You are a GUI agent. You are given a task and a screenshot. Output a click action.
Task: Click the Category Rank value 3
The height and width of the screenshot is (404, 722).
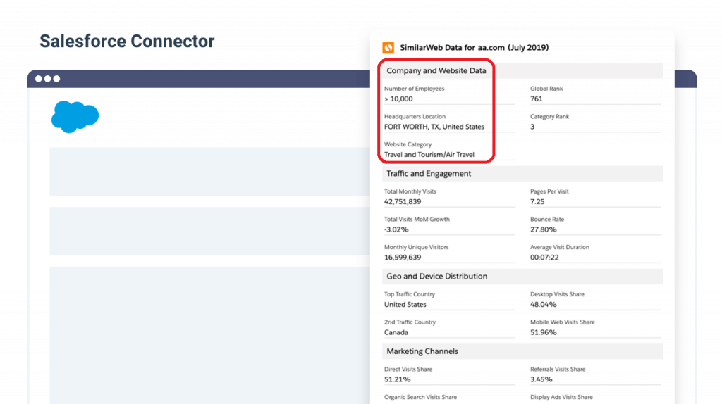532,127
